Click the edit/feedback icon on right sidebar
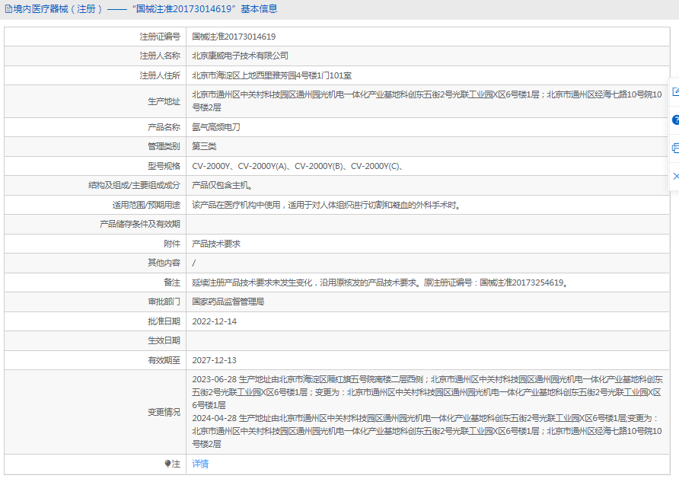Image resolution: width=679 pixels, height=482 pixels. coord(674,92)
